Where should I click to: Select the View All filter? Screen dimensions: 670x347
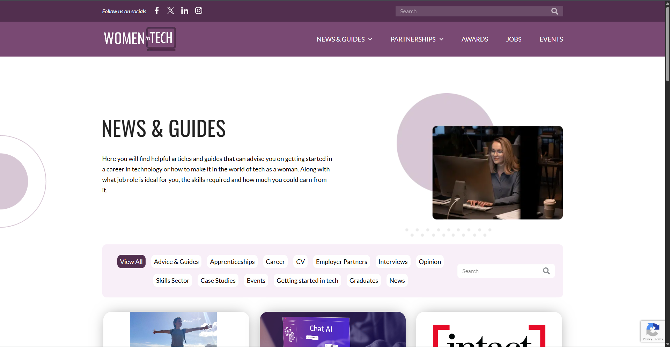(x=131, y=262)
